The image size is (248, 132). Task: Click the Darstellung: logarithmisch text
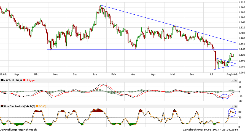(18, 130)
